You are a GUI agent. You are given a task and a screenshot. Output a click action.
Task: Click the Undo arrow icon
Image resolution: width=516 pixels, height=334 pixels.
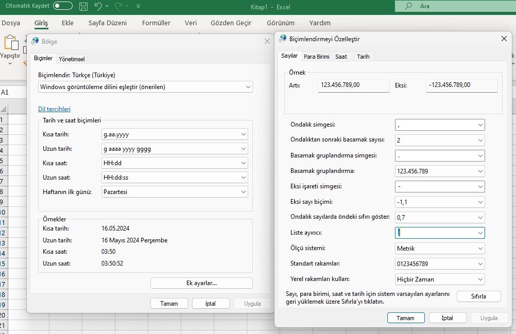point(98,6)
